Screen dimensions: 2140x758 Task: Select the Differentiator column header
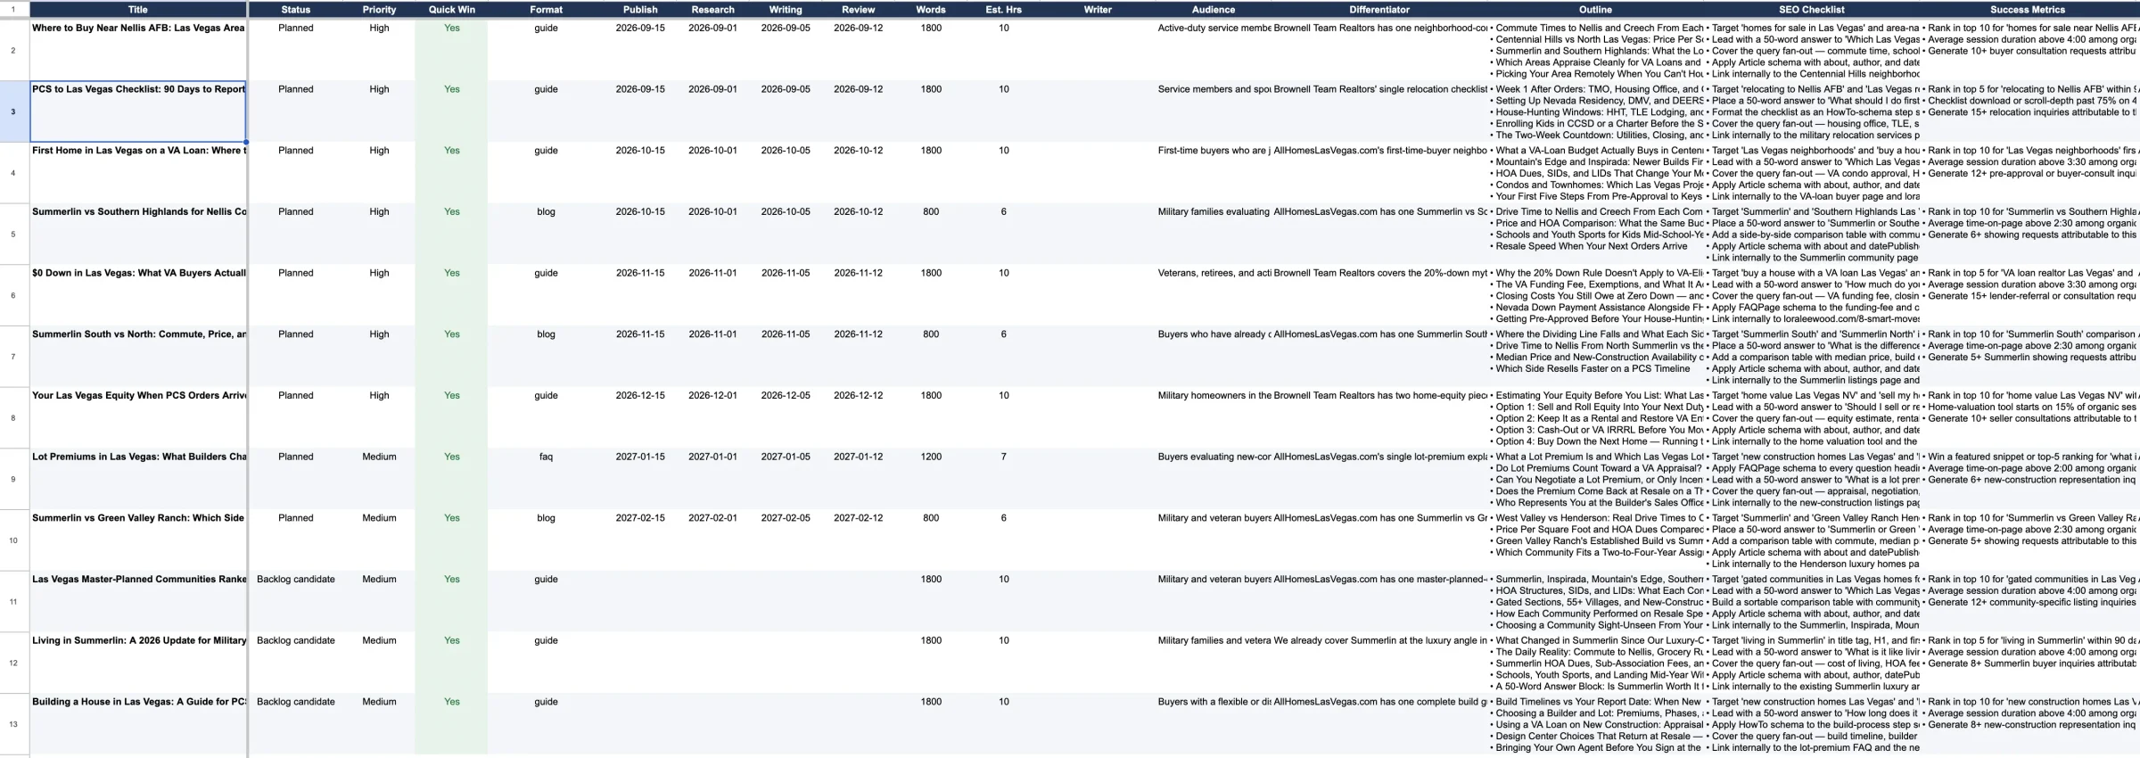pos(1379,10)
